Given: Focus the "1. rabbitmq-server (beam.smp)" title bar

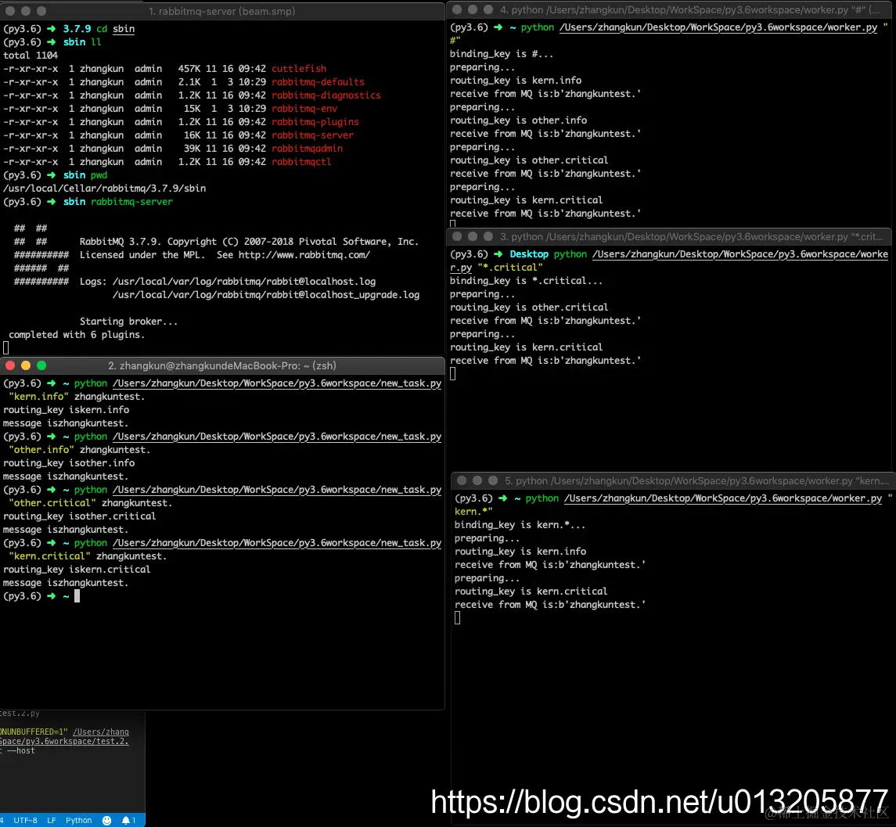Looking at the screenshot, I should (x=221, y=11).
